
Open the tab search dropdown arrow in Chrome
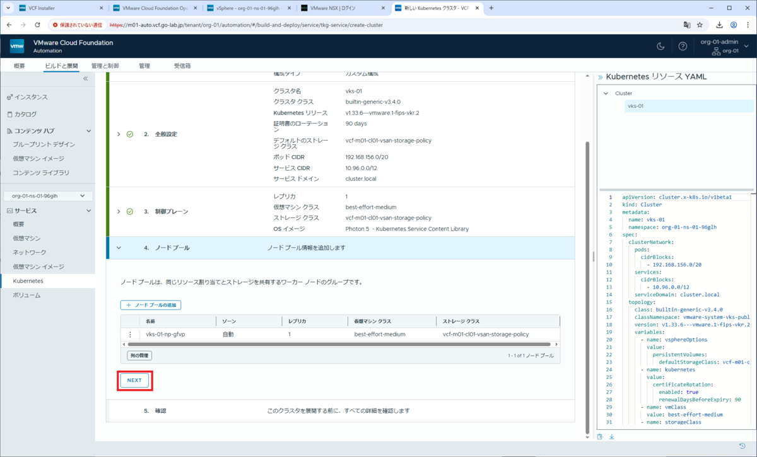click(8, 8)
